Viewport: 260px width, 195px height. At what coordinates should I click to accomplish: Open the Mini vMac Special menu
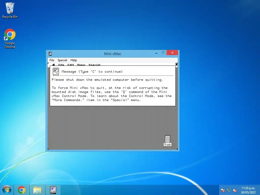tap(62, 60)
